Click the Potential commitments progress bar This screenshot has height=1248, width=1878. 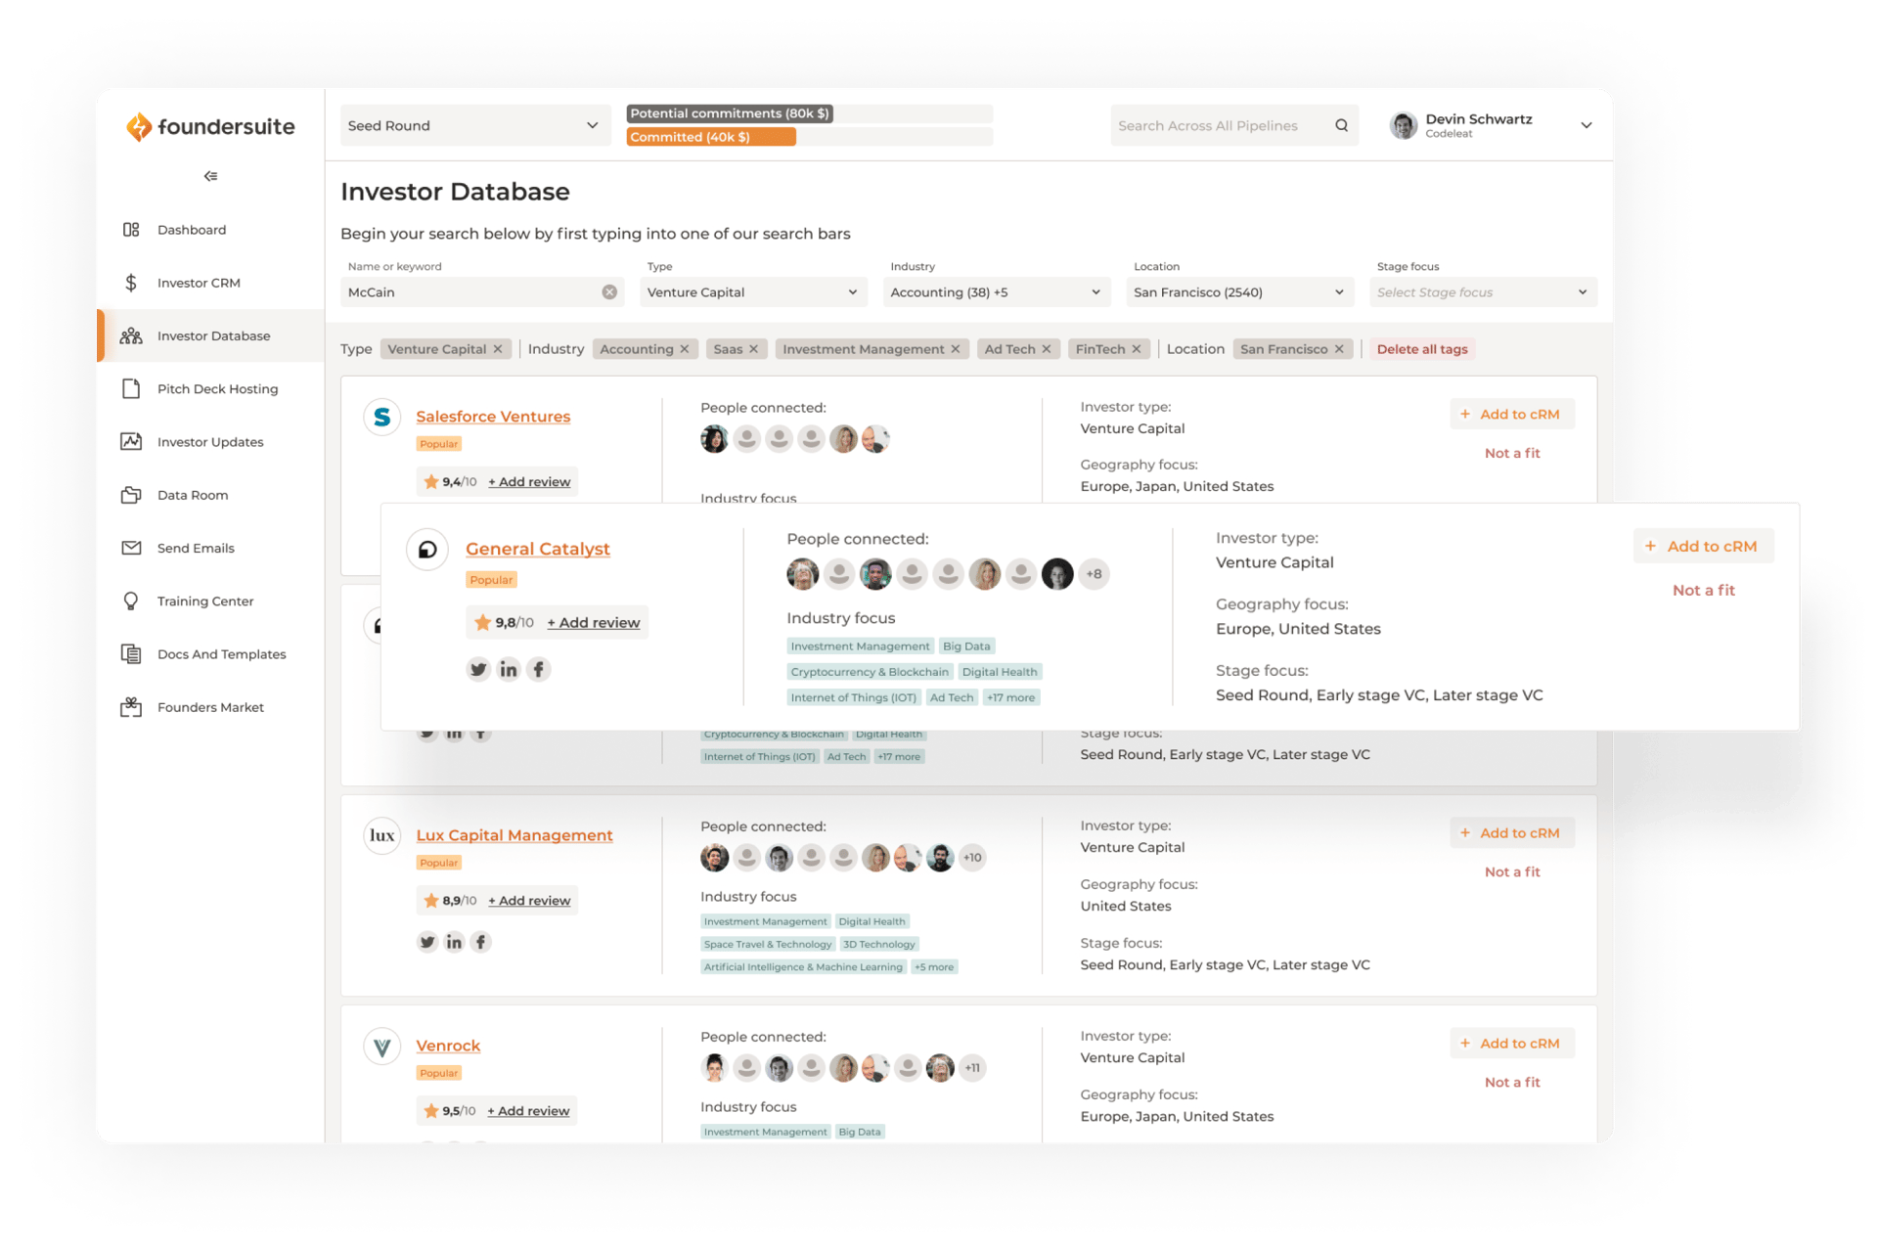click(x=809, y=113)
